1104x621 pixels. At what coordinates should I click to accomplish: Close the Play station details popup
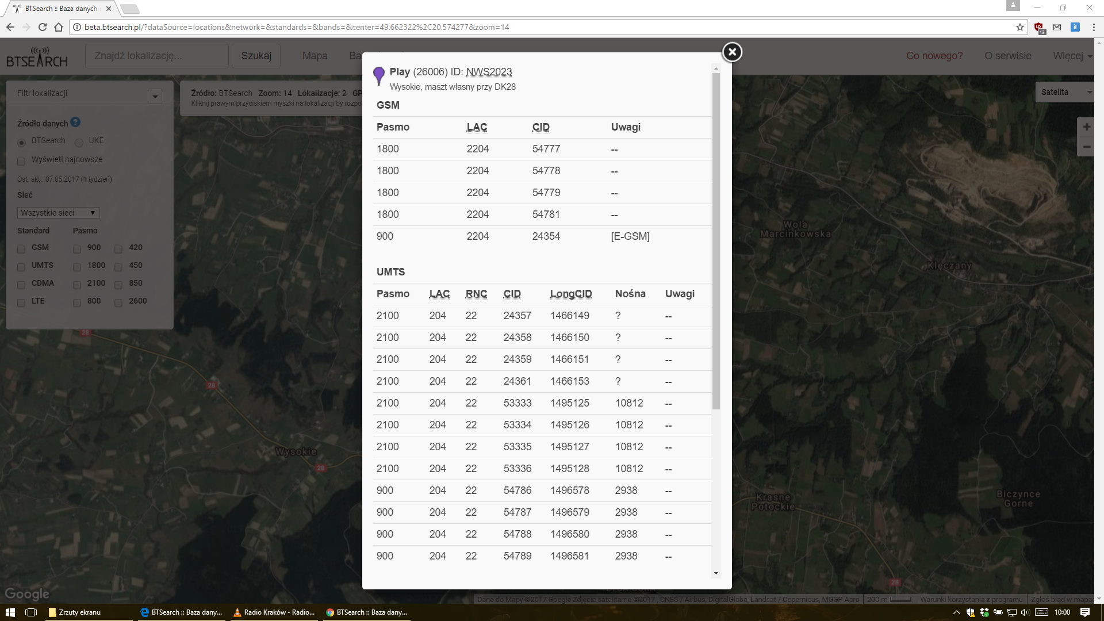732,52
